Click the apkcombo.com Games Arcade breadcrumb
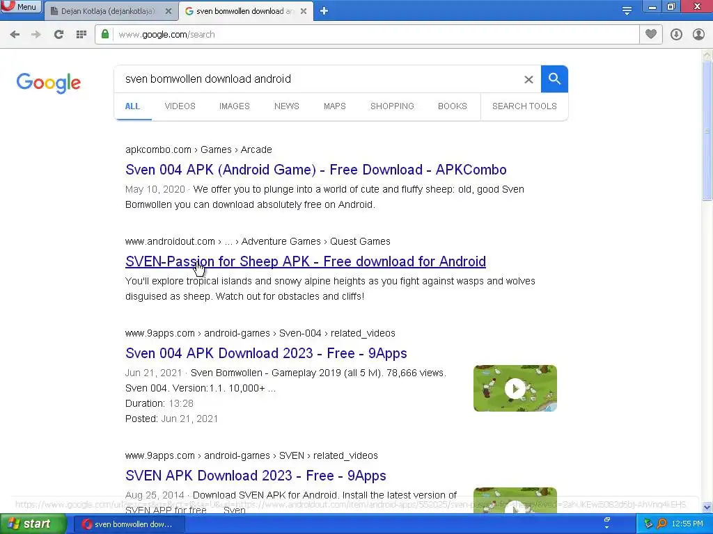The image size is (713, 534). 198,150
